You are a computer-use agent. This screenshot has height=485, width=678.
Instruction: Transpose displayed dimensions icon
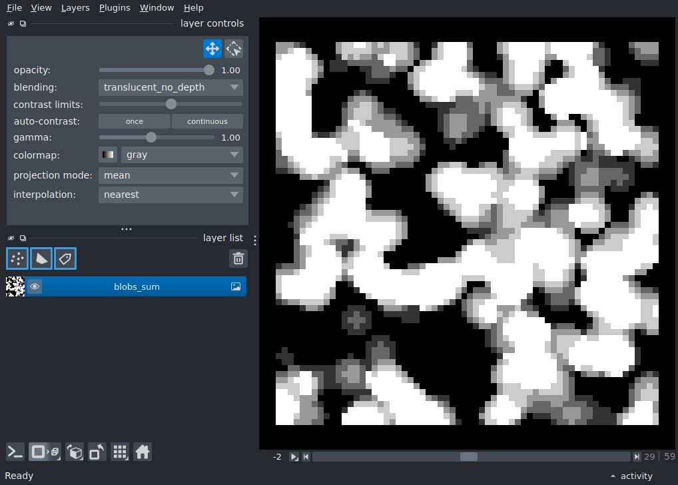point(97,452)
